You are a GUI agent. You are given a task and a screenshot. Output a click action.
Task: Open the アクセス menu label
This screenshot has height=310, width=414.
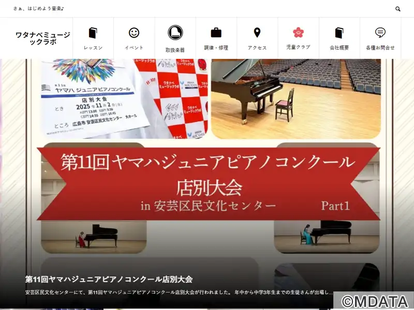(257, 48)
